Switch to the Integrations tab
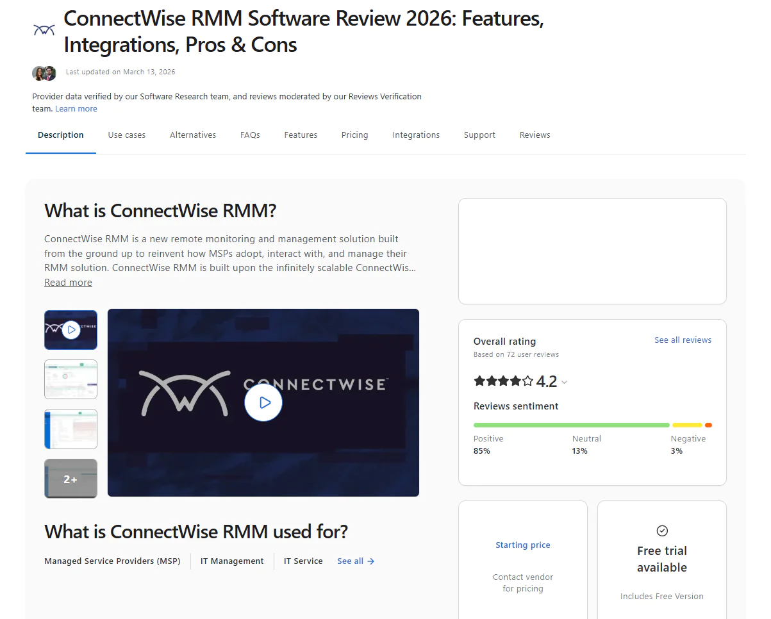771x619 pixels. [x=416, y=135]
